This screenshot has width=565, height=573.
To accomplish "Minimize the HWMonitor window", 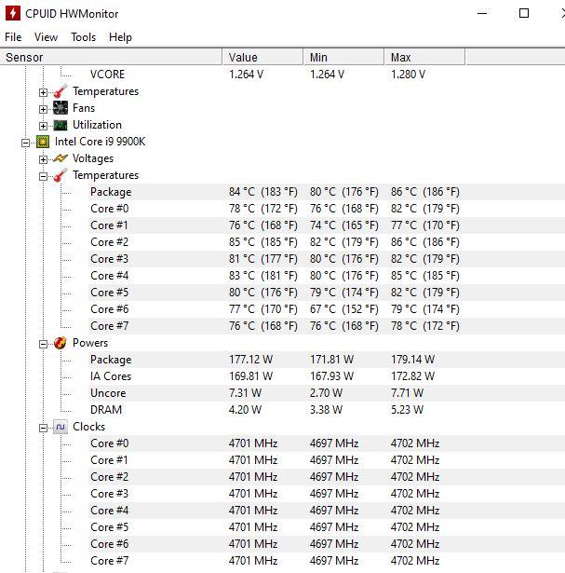I will point(482,14).
